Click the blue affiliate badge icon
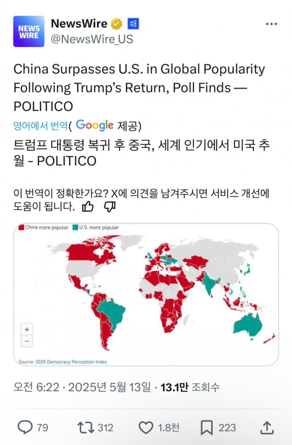 pos(133,24)
